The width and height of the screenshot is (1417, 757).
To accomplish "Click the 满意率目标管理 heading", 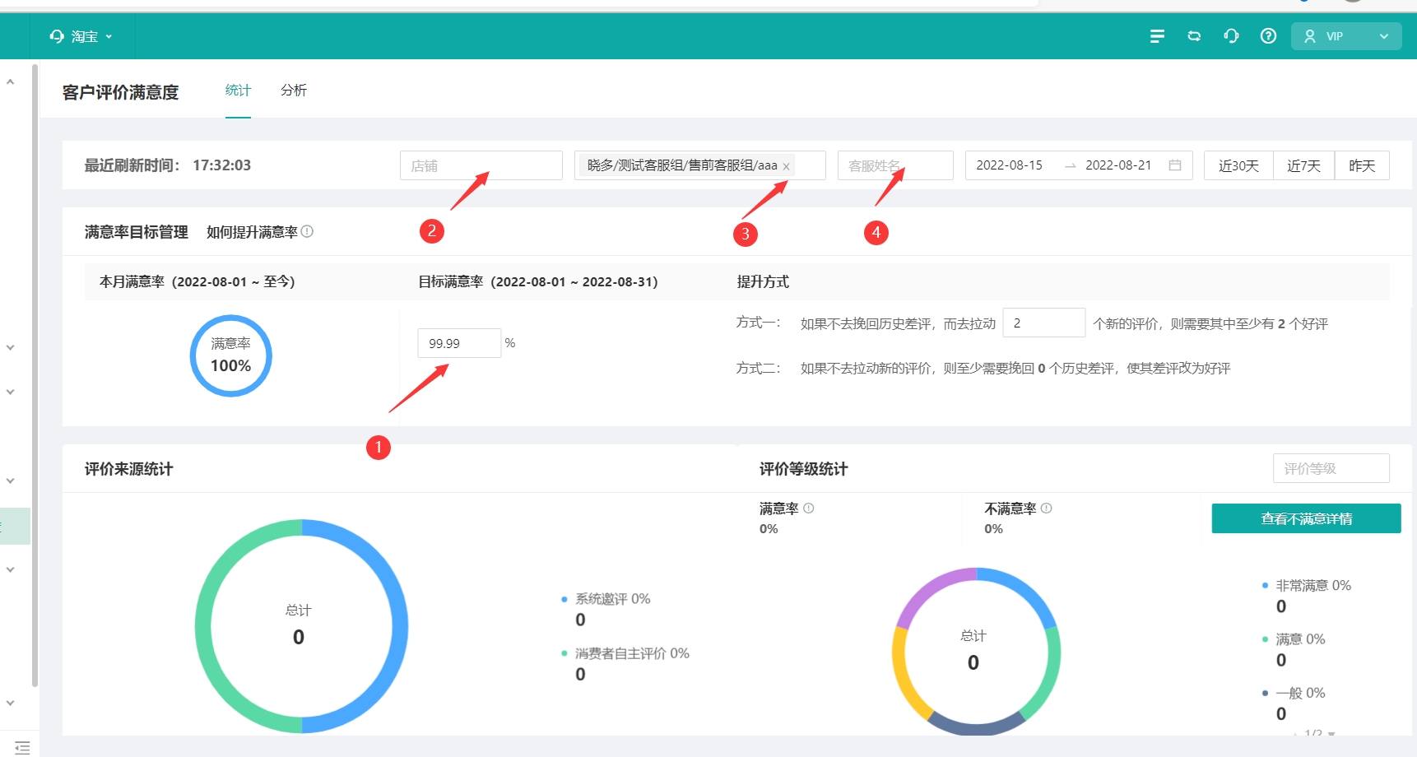I will point(137,232).
